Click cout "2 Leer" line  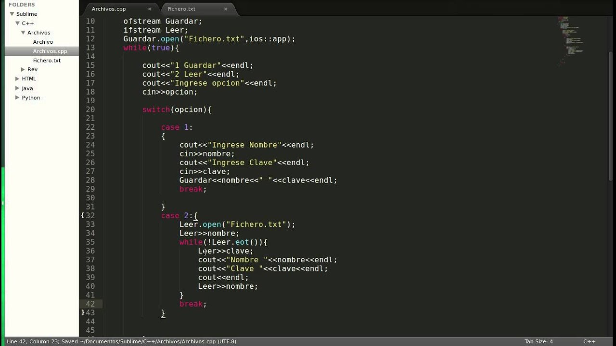tap(191, 74)
